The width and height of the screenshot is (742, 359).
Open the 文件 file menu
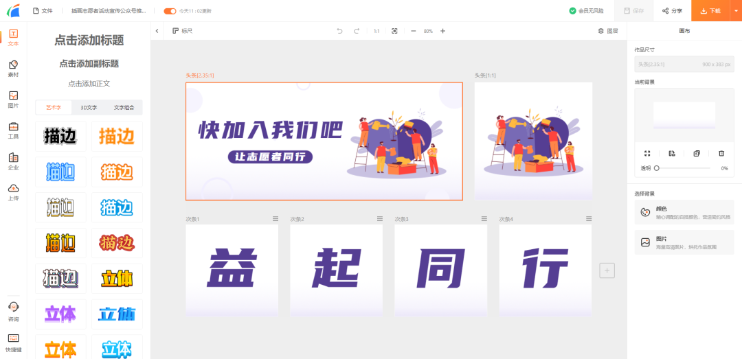point(43,11)
